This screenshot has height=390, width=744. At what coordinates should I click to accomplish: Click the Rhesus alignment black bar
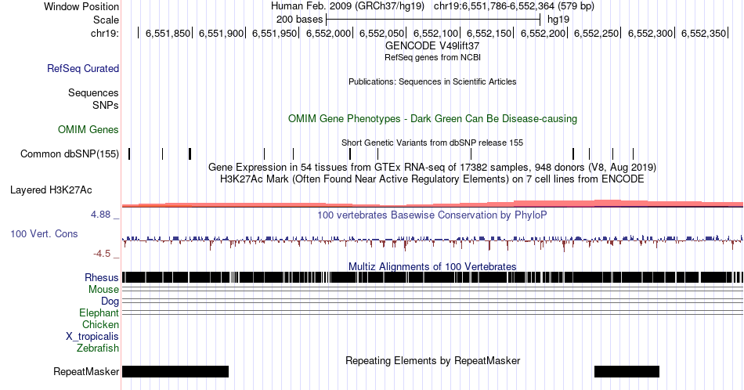coord(432,277)
